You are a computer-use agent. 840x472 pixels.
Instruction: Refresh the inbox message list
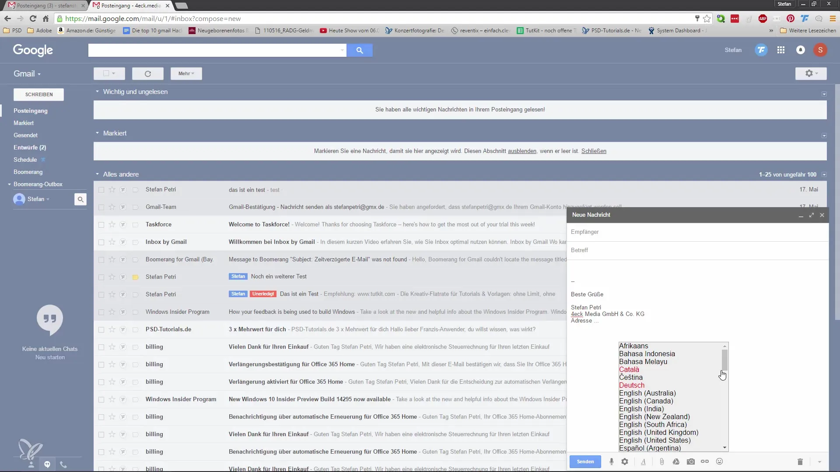pos(148,74)
